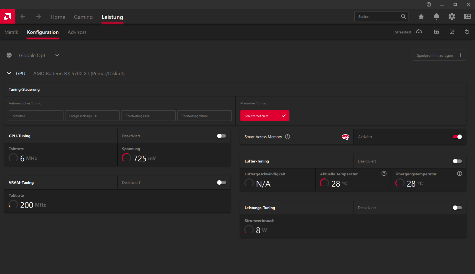Click the Übergangstemperatur gauge
Image resolution: width=475 pixels, height=274 pixels.
point(400,183)
